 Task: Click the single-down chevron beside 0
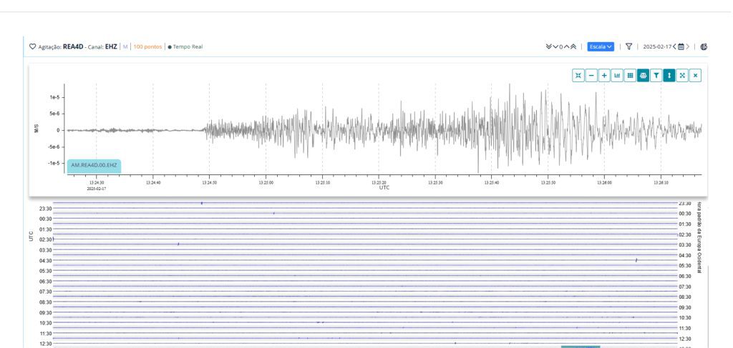click(x=555, y=46)
